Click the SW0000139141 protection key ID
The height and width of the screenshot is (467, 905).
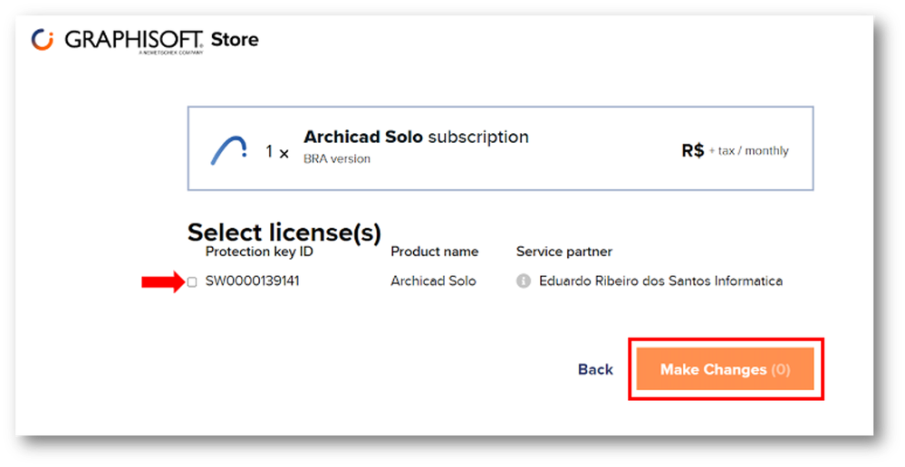[x=252, y=281]
